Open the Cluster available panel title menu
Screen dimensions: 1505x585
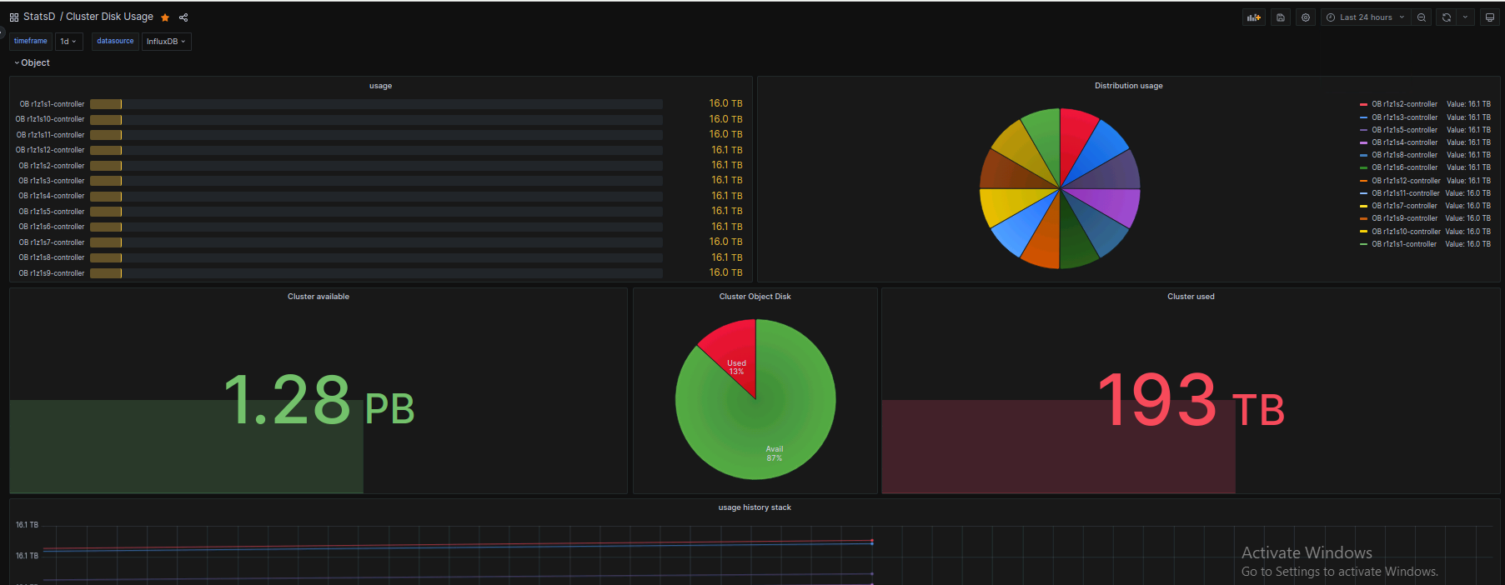tap(318, 297)
